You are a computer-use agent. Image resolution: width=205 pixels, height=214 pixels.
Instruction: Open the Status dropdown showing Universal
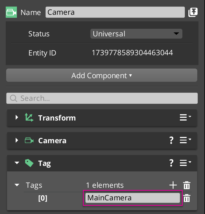[x=136, y=34]
